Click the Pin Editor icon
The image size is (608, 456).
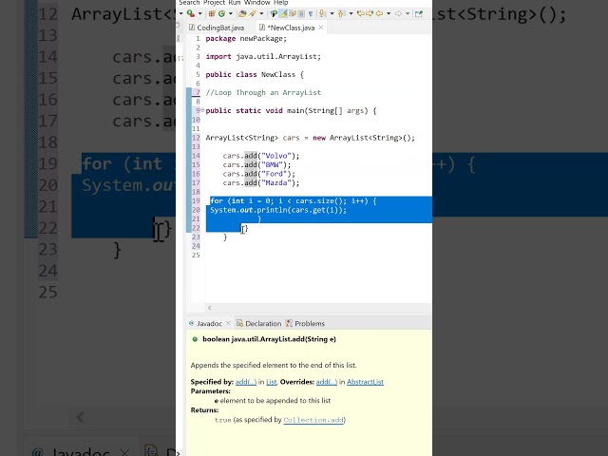tap(418, 13)
